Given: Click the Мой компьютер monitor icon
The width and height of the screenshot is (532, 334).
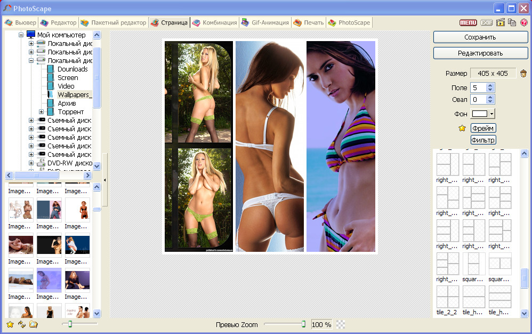Looking at the screenshot, I should coord(31,35).
